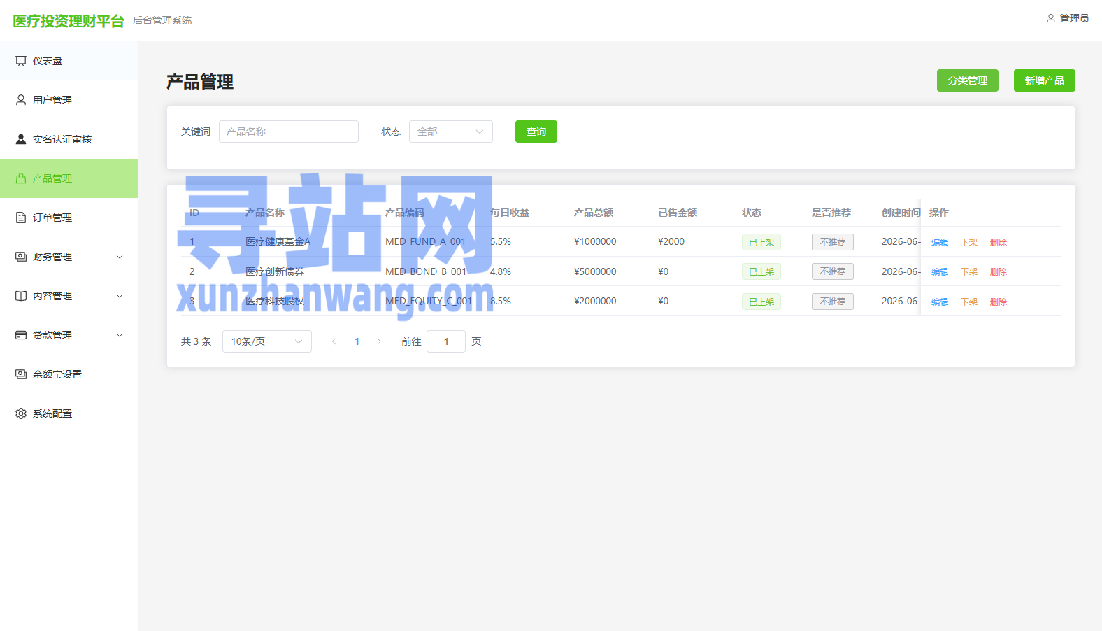Focus the 产品名称 keyword input field
Image resolution: width=1102 pixels, height=631 pixels.
[x=289, y=132]
